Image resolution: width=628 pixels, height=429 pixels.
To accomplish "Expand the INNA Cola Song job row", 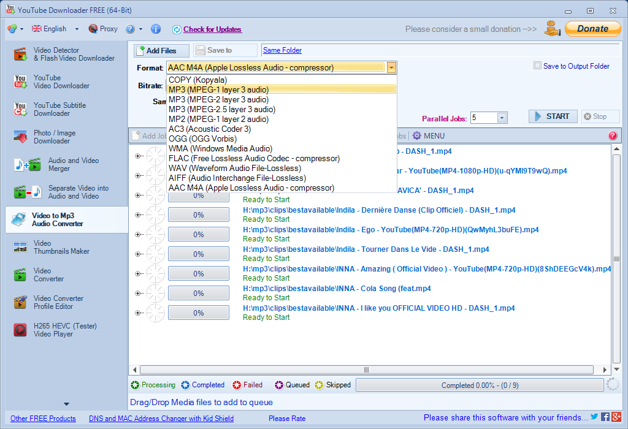I will (137, 294).
